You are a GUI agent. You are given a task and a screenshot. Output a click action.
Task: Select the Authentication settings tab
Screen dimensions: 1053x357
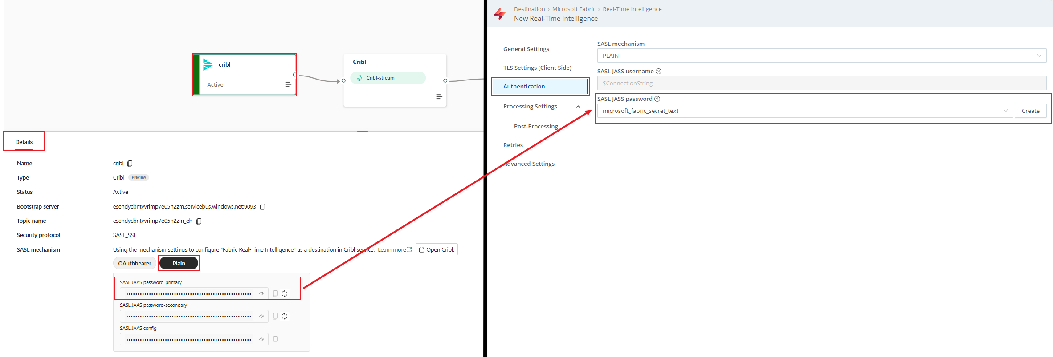coord(540,86)
